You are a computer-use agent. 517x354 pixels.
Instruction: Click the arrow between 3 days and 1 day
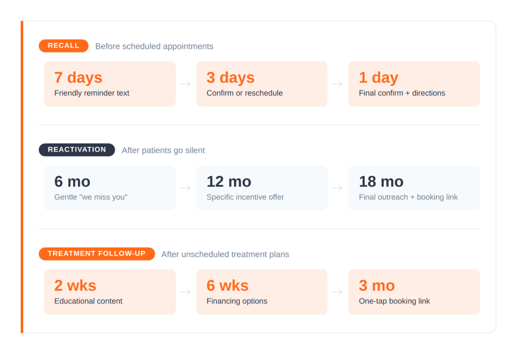(x=338, y=84)
